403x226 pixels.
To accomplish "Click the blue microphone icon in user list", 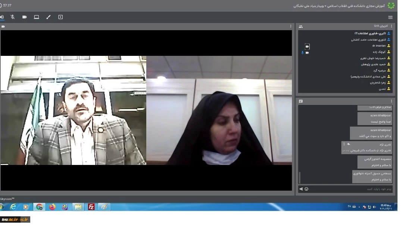I will pyautogui.click(x=302, y=52).
